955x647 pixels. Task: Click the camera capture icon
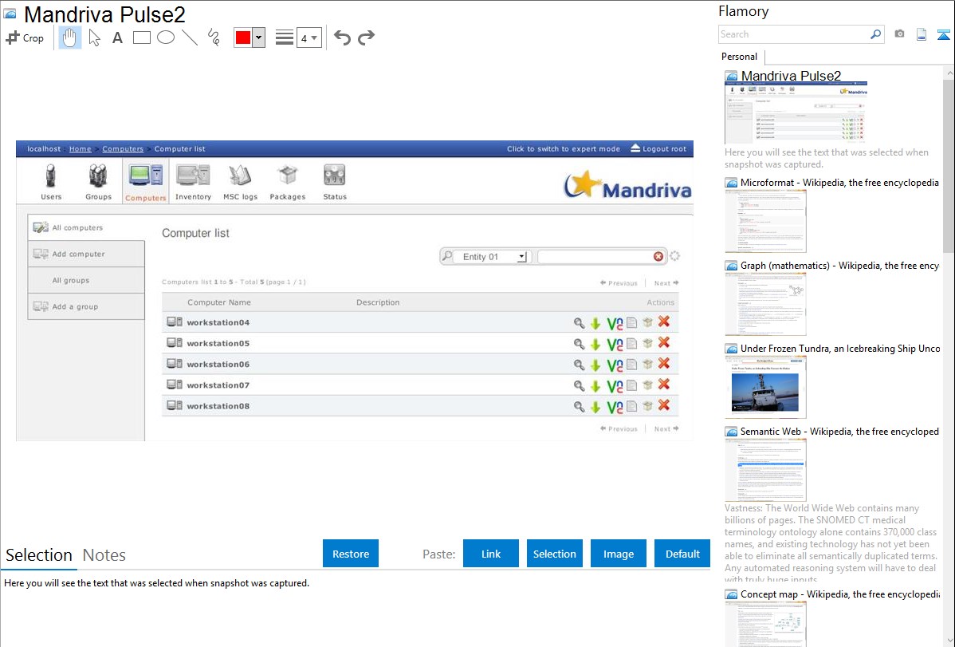coord(899,34)
